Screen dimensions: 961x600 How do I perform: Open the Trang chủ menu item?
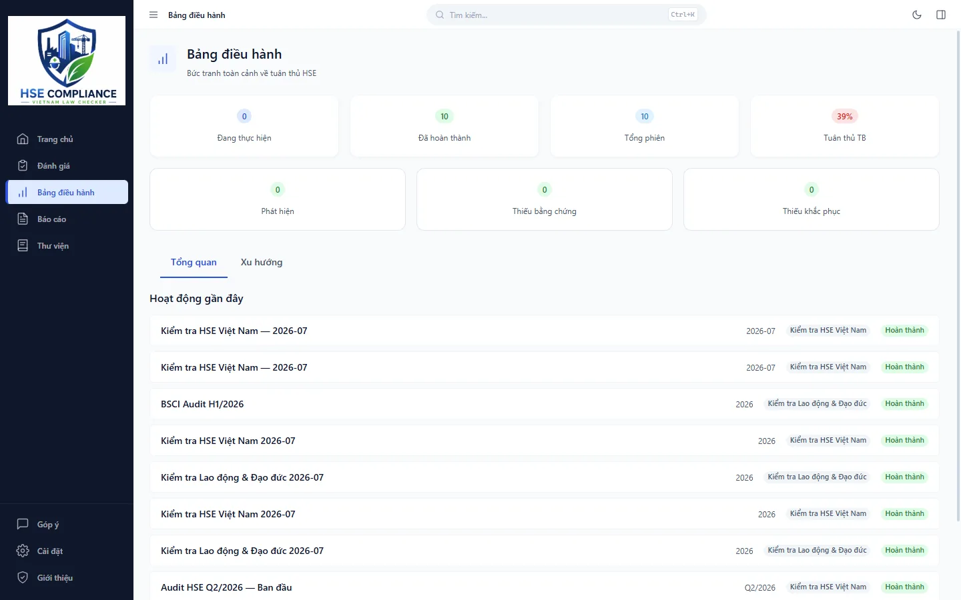(x=67, y=139)
